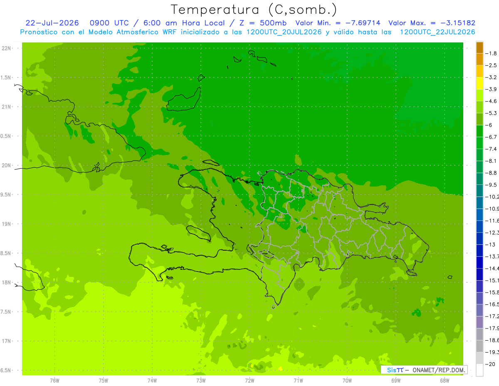
Task: Click the '73W' longitude label
Action: coord(201,381)
